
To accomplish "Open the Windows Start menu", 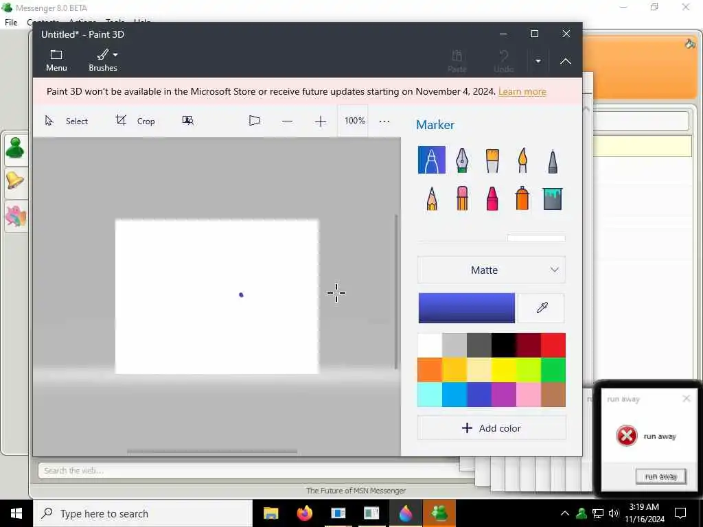I will [x=16, y=513].
